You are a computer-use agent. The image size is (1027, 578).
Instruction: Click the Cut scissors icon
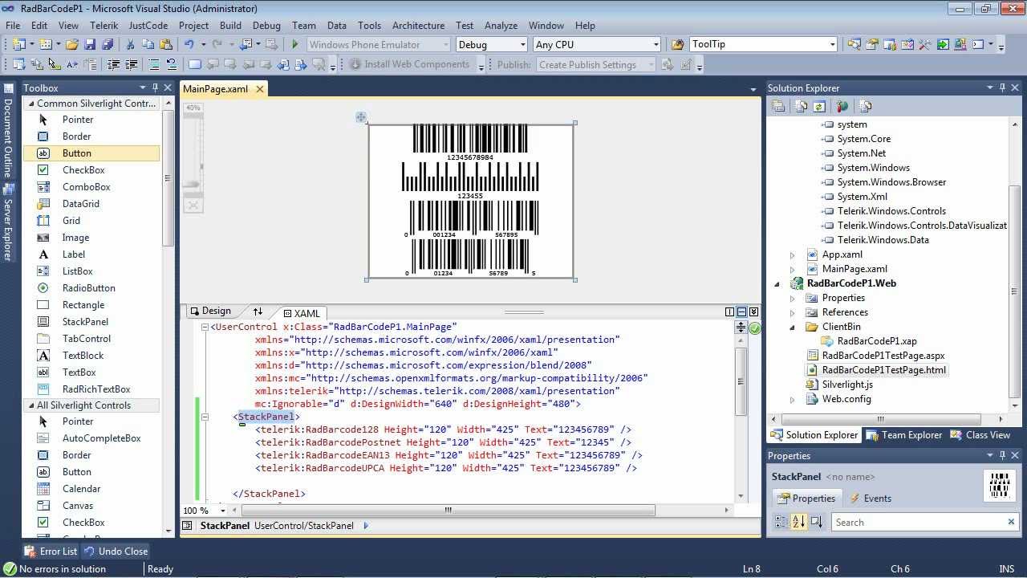pyautogui.click(x=132, y=44)
